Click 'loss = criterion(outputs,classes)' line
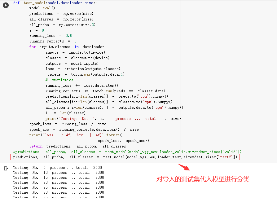Viewport: 277px width, 198px height. (83, 69)
